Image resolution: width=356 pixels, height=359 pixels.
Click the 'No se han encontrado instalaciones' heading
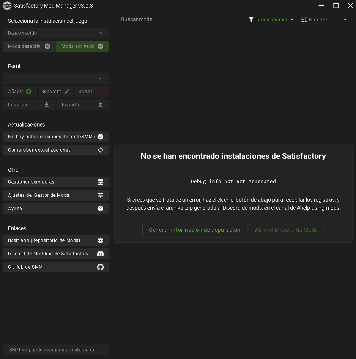click(233, 156)
